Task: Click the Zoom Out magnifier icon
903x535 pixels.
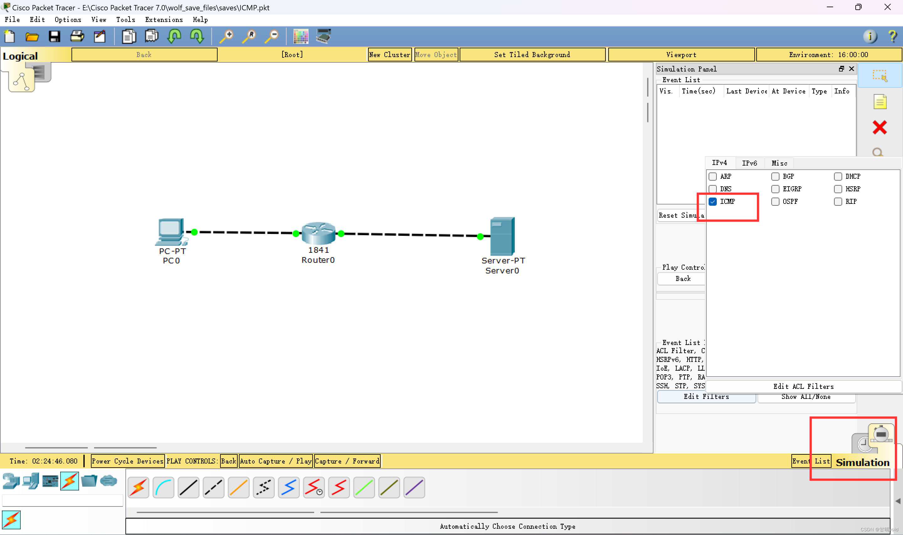Action: pyautogui.click(x=272, y=36)
